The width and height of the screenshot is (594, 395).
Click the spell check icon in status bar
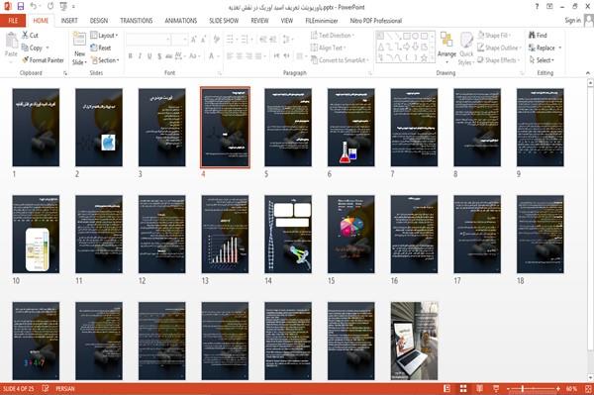pyautogui.click(x=46, y=388)
